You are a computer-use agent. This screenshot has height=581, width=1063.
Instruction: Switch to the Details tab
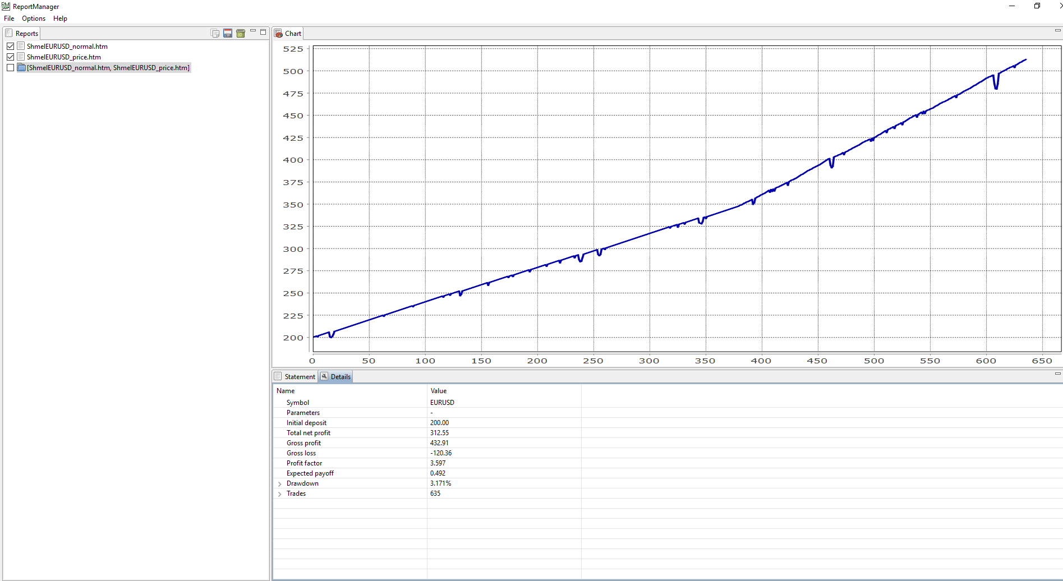tap(335, 376)
